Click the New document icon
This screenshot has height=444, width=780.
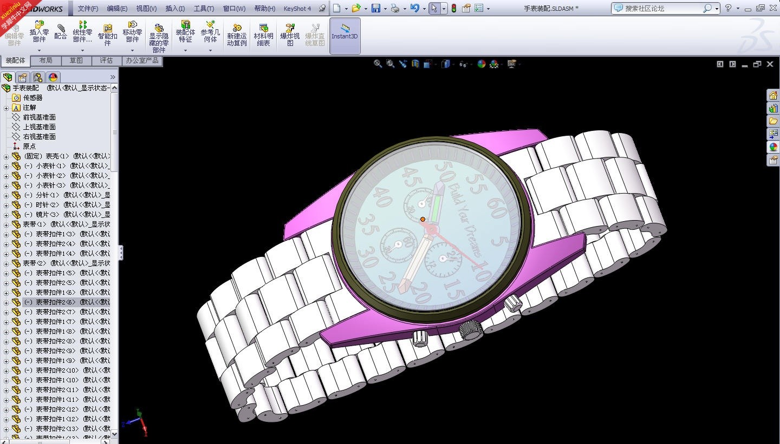pyautogui.click(x=336, y=8)
